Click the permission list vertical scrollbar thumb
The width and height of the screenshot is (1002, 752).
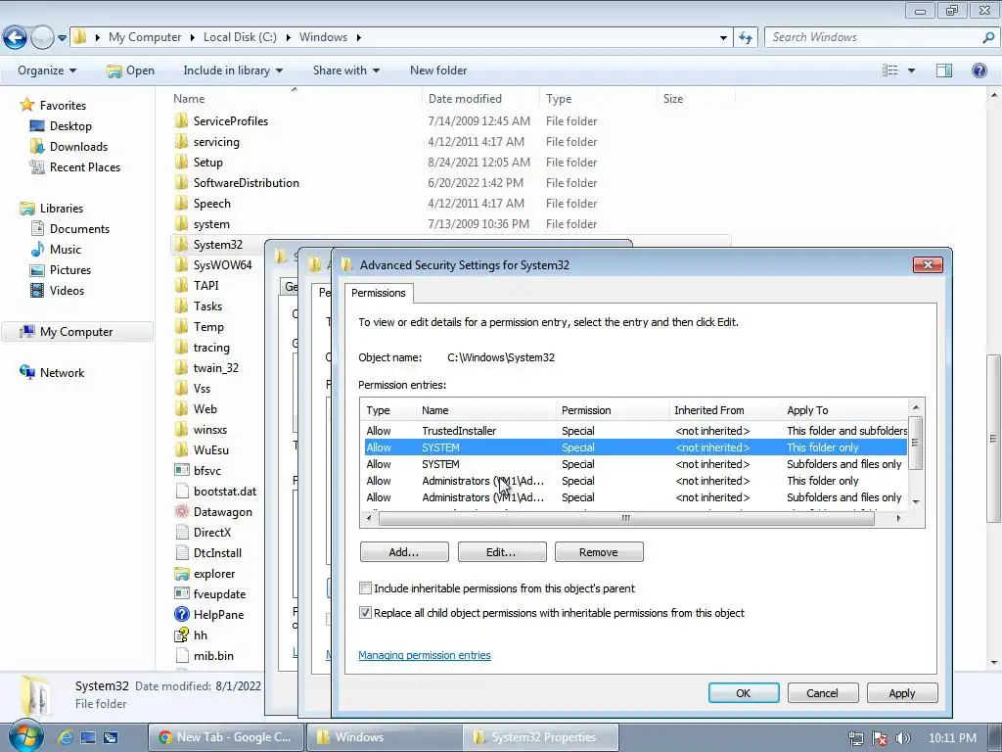tap(915, 443)
